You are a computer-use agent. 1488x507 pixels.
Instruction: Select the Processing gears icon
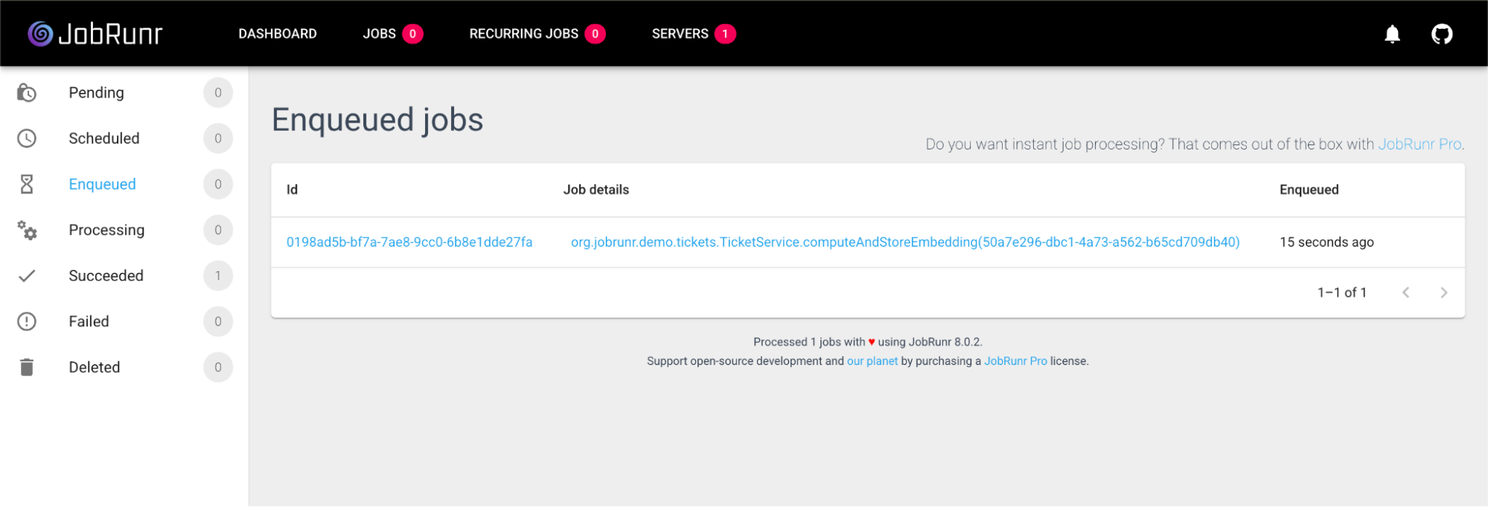pyautogui.click(x=27, y=230)
